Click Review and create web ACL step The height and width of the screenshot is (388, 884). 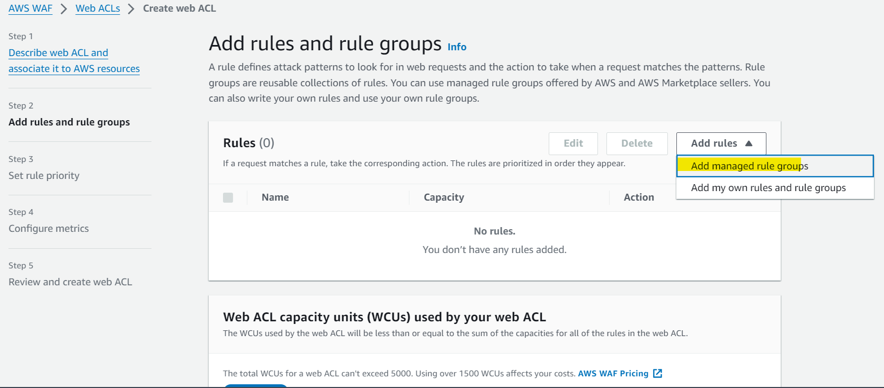(70, 282)
